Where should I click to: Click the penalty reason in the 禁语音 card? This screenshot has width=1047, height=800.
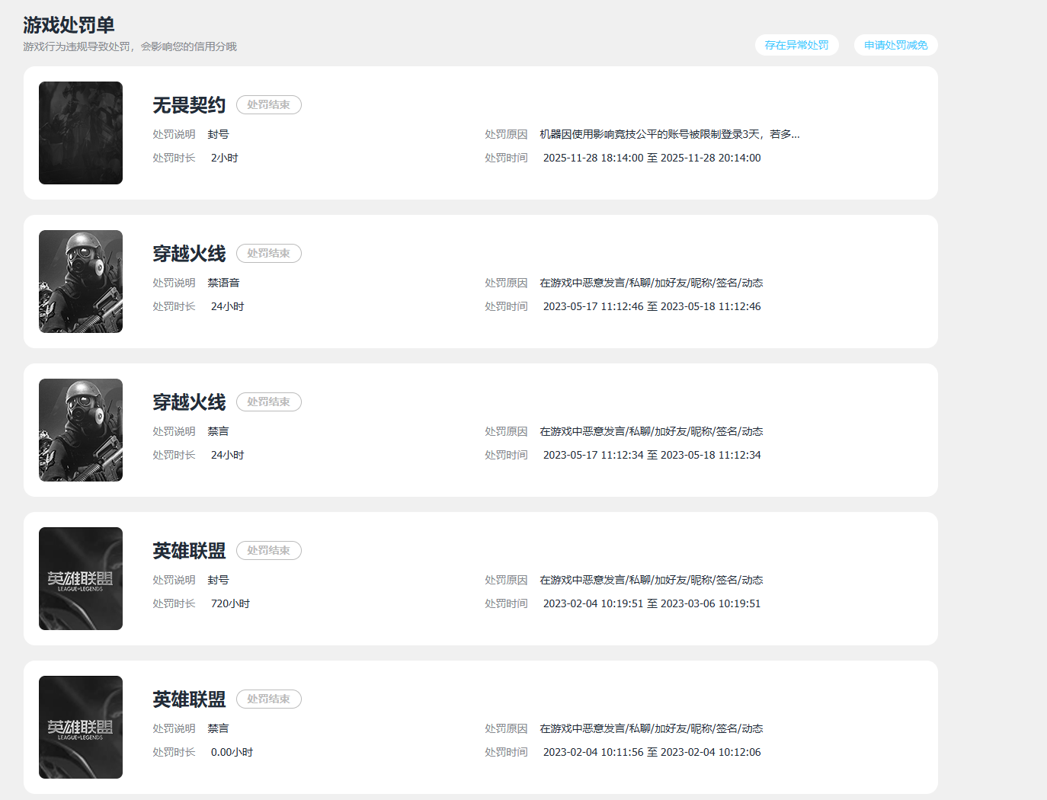pos(652,283)
